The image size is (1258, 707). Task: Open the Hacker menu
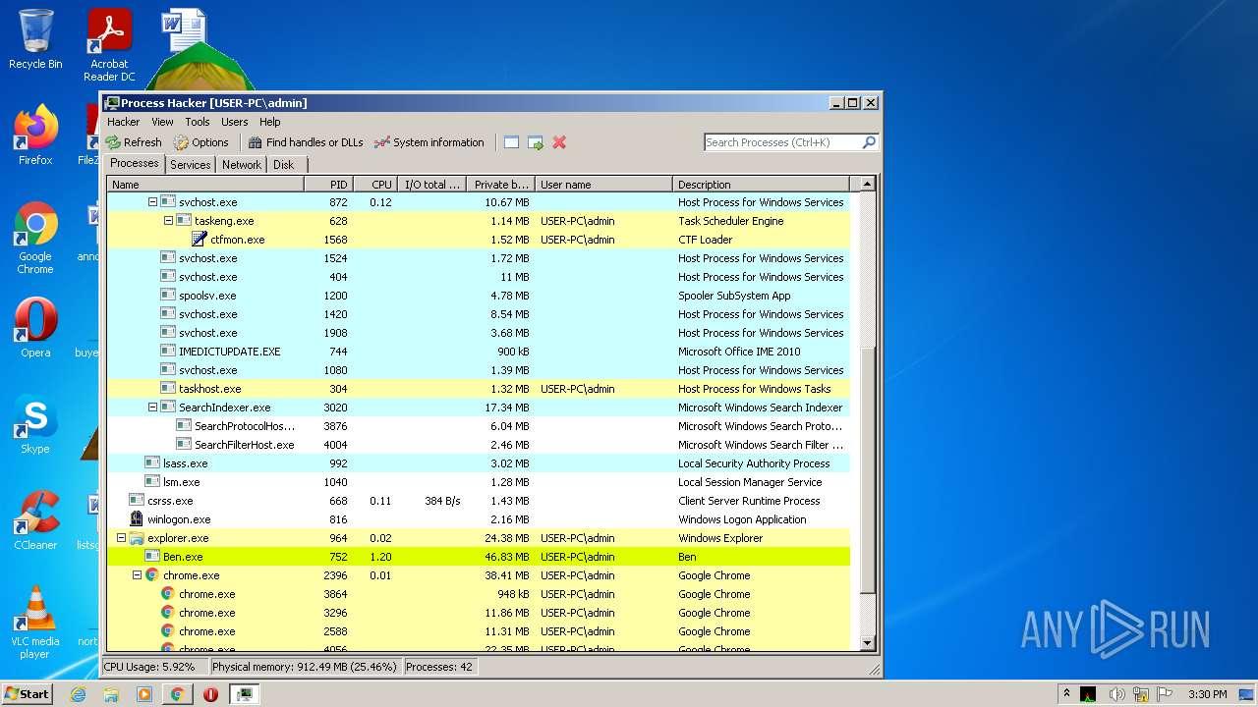click(124, 122)
